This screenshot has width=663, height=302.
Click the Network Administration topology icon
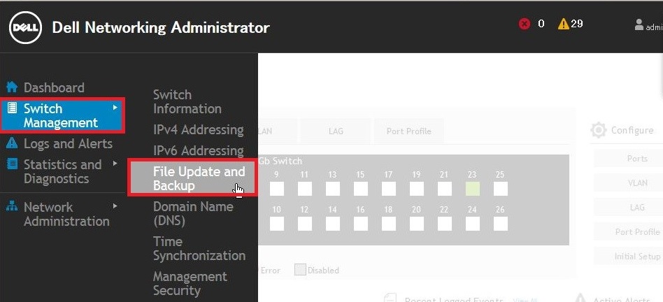13,207
